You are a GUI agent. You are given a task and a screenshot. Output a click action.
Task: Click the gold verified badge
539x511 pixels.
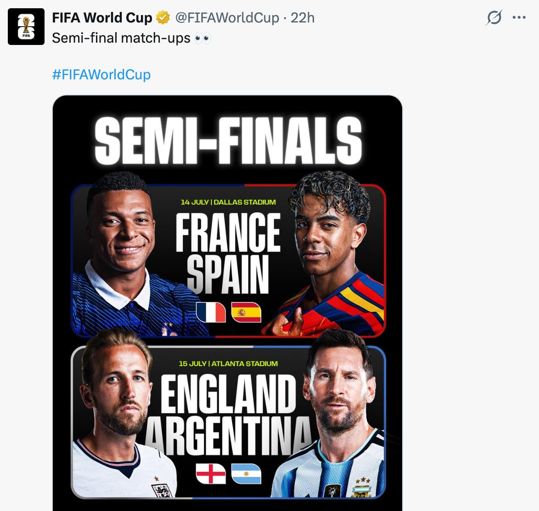163,17
